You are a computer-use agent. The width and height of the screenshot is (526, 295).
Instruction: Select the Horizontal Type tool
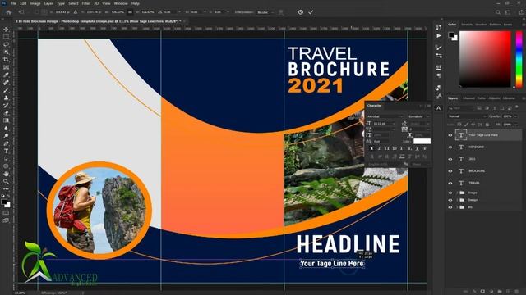pos(6,151)
